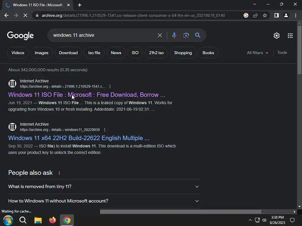This screenshot has height=226, width=302.
Task: Open the Chrome profile menu
Action: [286, 15]
